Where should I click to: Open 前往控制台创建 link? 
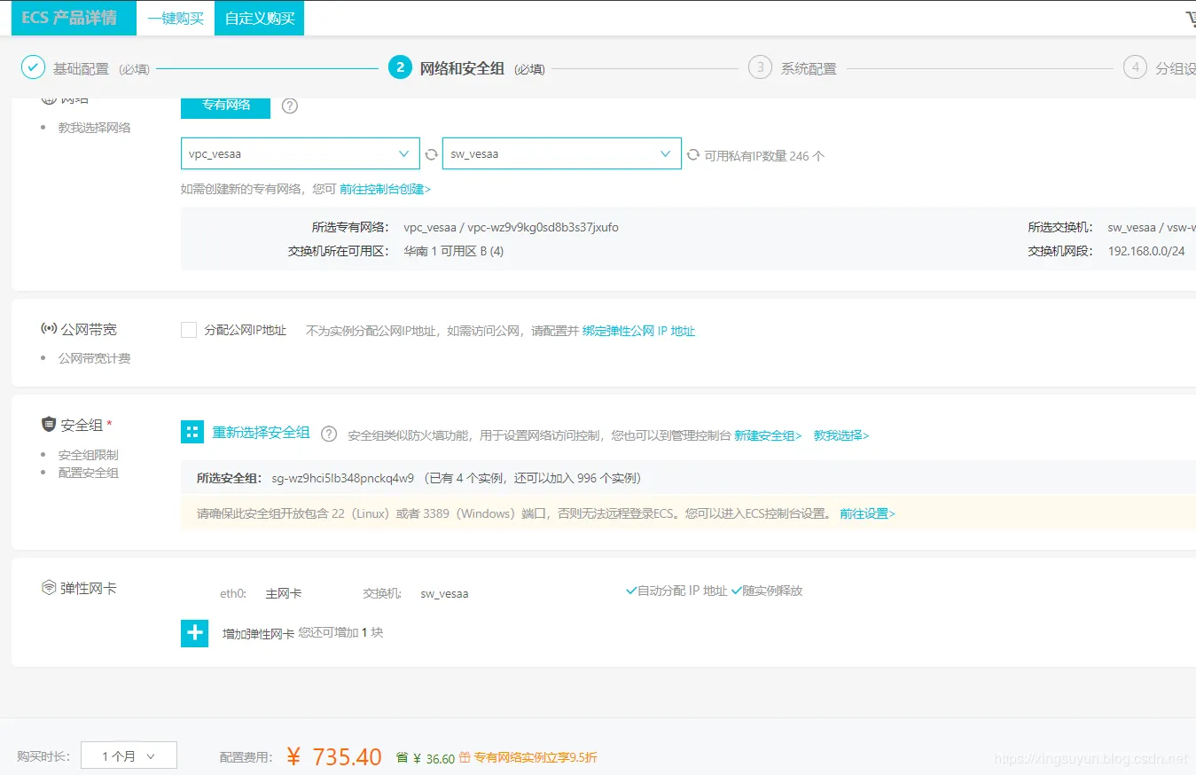(x=386, y=189)
